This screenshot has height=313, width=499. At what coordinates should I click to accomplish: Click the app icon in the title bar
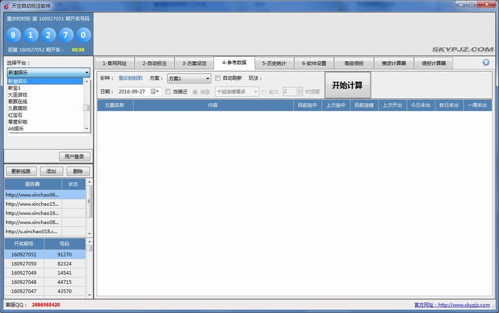6,6
